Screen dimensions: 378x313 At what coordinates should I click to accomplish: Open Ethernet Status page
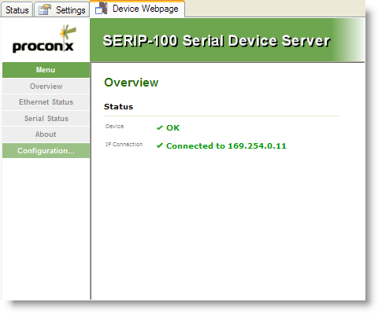pyautogui.click(x=46, y=102)
